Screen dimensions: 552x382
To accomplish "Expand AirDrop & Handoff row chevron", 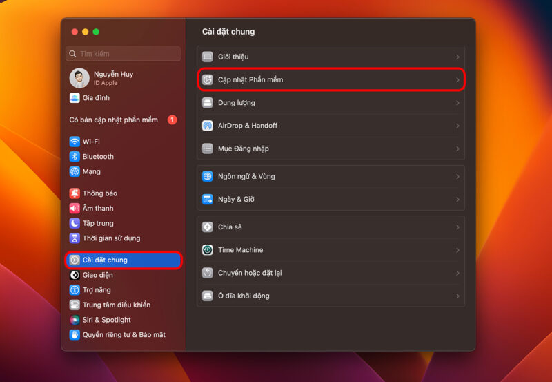I will click(x=457, y=126).
